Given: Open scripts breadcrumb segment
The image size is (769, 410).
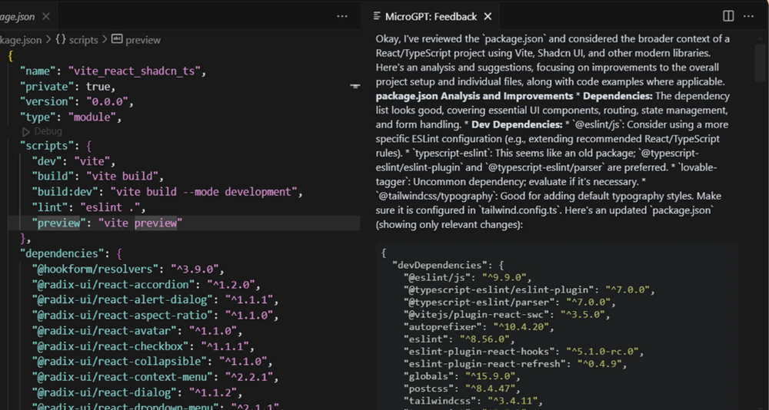Looking at the screenshot, I should point(83,40).
